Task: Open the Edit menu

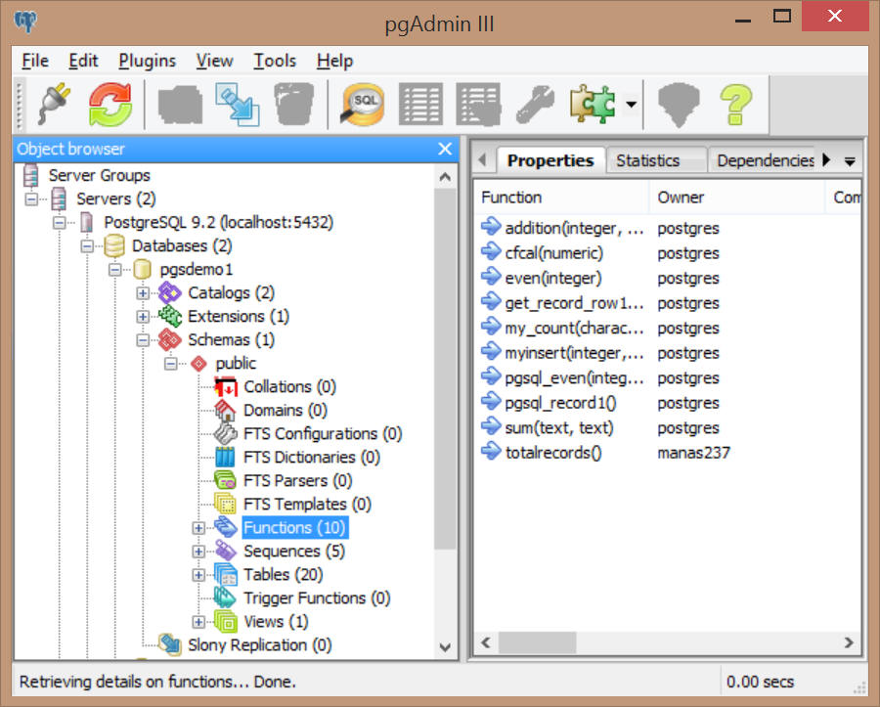Action: pyautogui.click(x=83, y=61)
